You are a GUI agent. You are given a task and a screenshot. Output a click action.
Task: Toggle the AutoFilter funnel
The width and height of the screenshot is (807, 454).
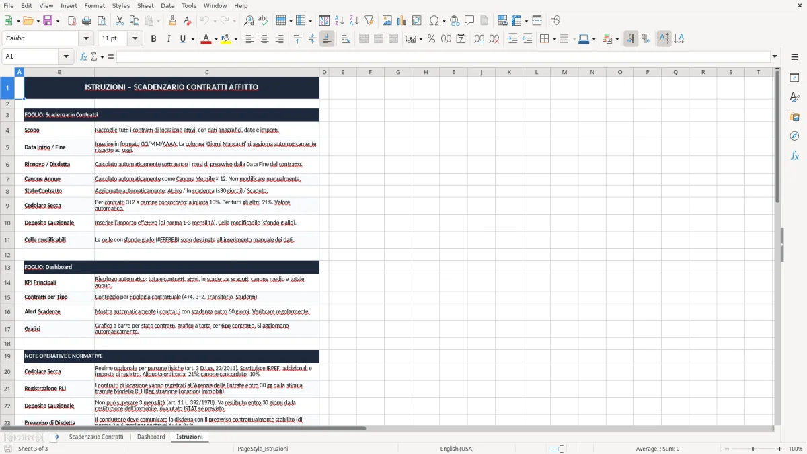[369, 21]
